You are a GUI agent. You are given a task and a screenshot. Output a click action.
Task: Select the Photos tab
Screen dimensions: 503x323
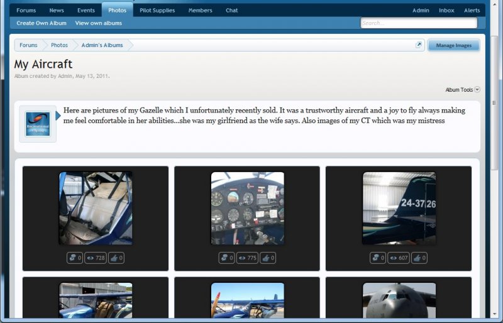pos(117,10)
